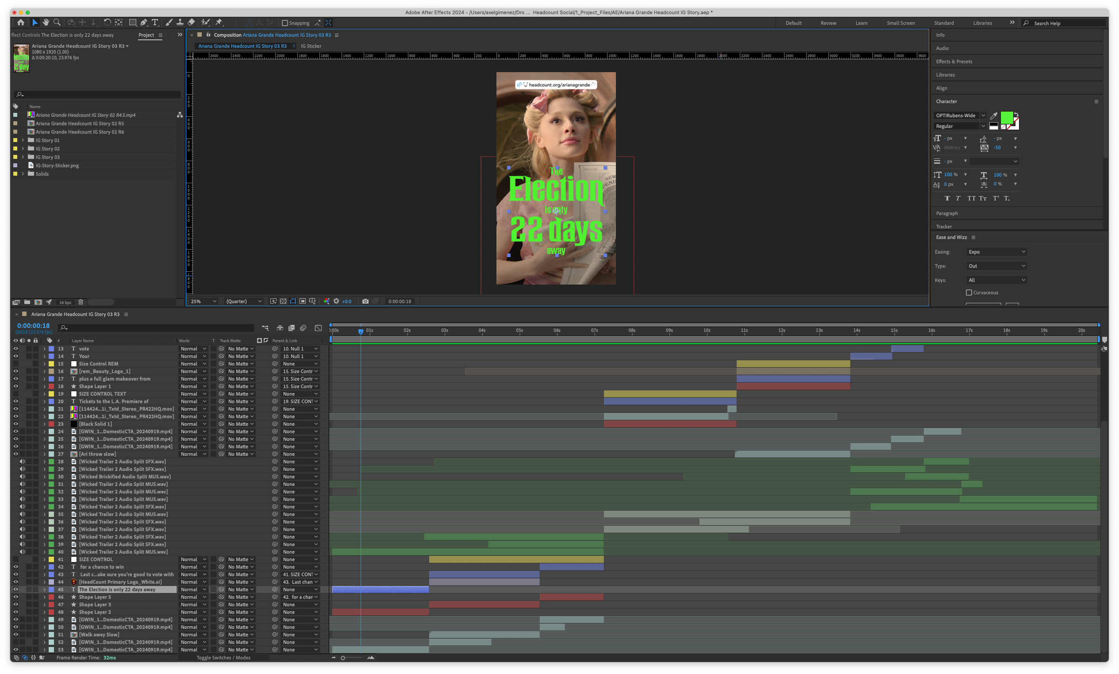This screenshot has width=1119, height=674.
Task: Open the Type dropdown set to Out
Action: (x=996, y=266)
